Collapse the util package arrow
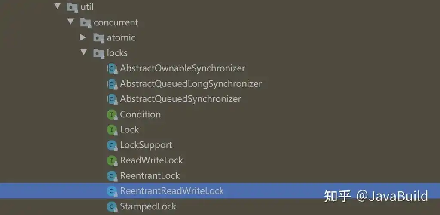440x215 pixels. coord(58,6)
